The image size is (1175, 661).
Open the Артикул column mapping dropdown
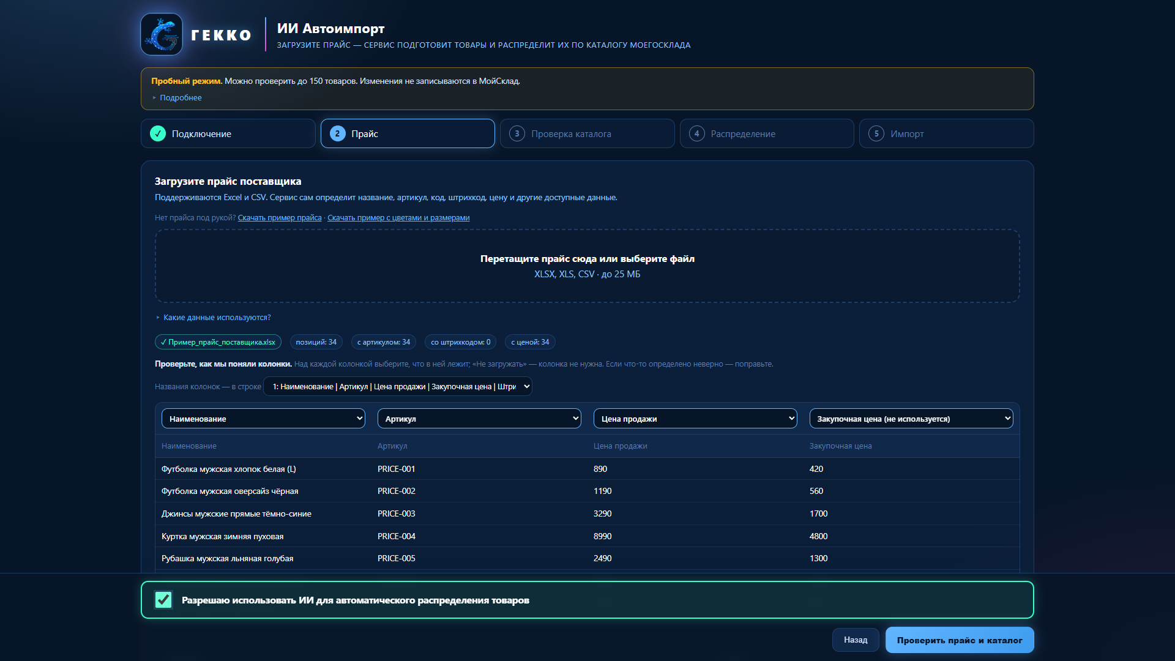[x=479, y=419]
